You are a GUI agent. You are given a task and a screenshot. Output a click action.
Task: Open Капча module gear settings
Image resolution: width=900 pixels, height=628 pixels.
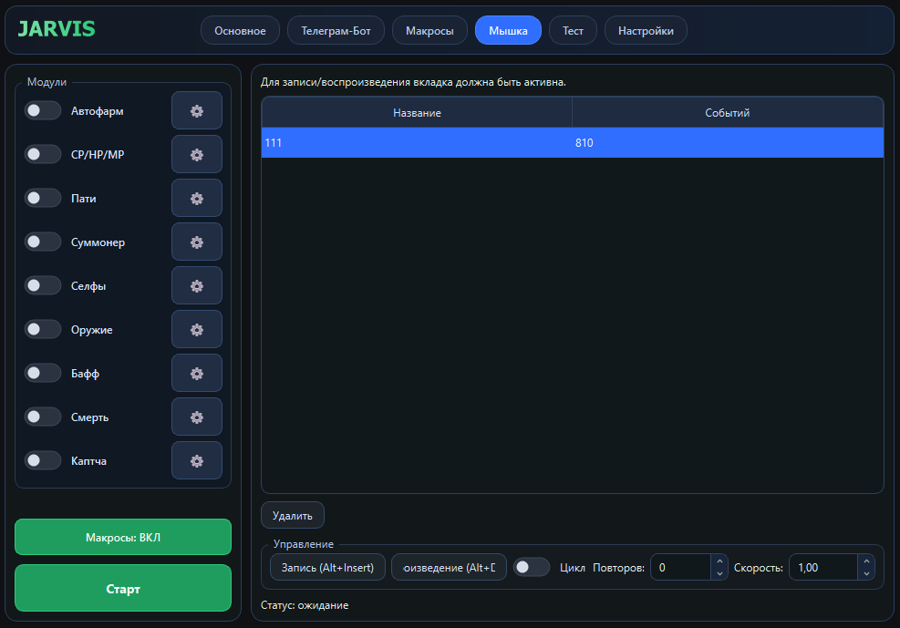pyautogui.click(x=196, y=461)
